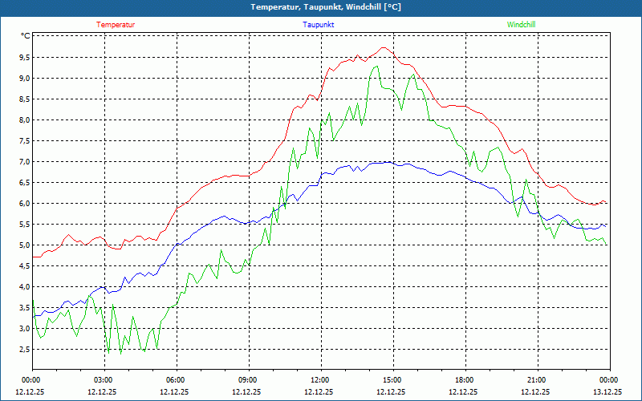Screen dimensions: 642x401
Task: Click the 12:00 time axis label
Action: [319, 380]
